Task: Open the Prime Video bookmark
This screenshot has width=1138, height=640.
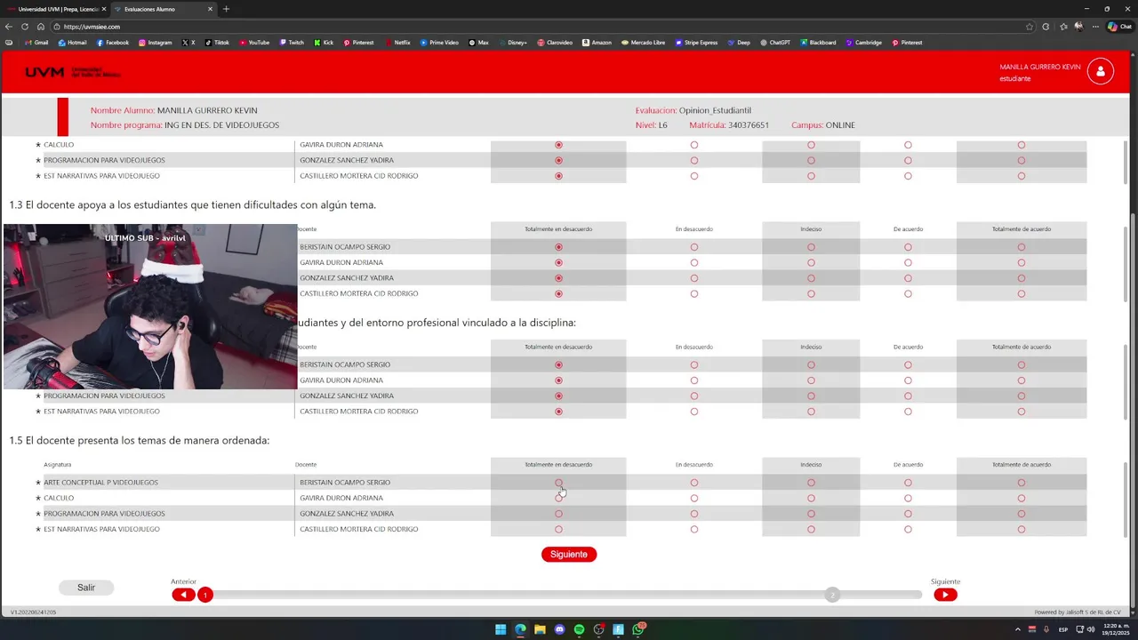Action: pos(439,43)
